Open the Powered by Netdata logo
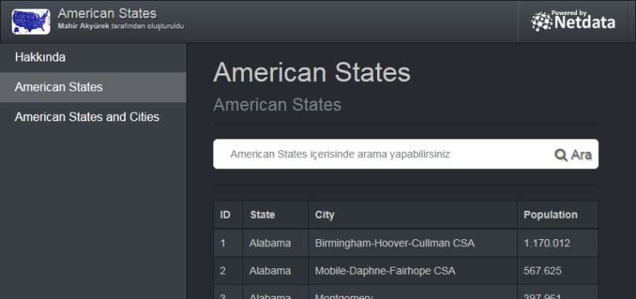The height and width of the screenshot is (299, 636). pyautogui.click(x=573, y=21)
